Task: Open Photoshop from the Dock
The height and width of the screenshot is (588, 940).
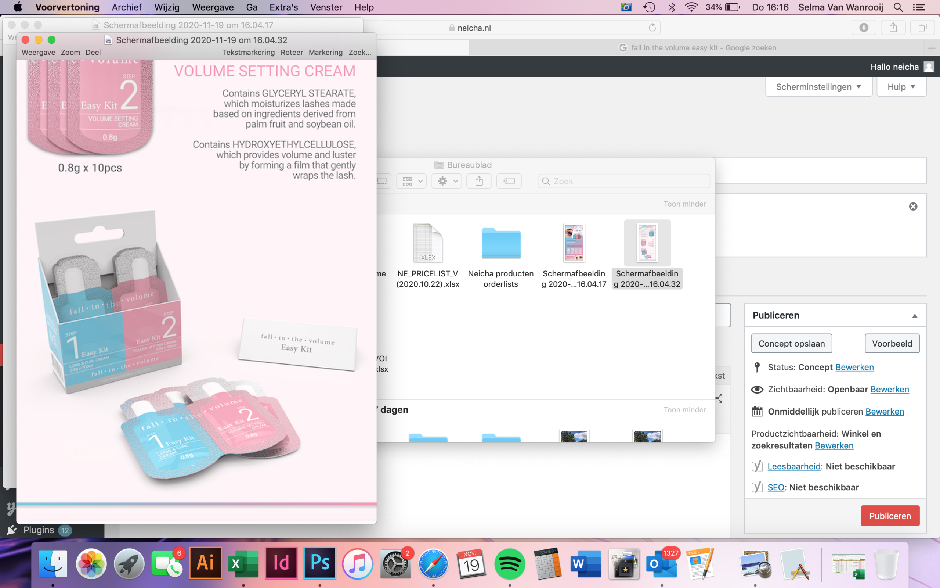Action: coord(319,563)
